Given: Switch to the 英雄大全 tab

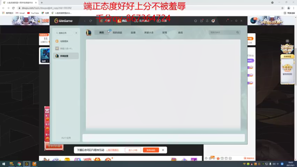Looking at the screenshot, I should coord(149,33).
